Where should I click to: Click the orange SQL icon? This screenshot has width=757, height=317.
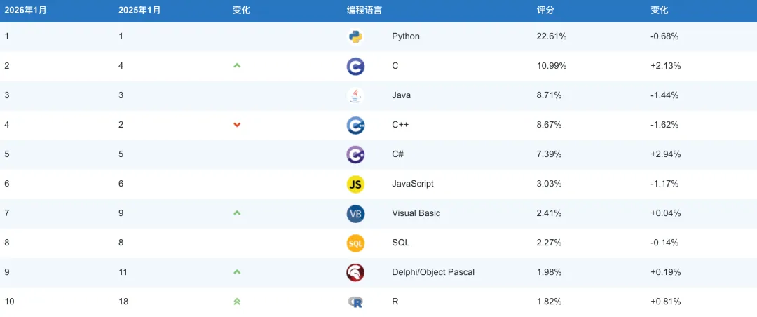click(x=355, y=243)
